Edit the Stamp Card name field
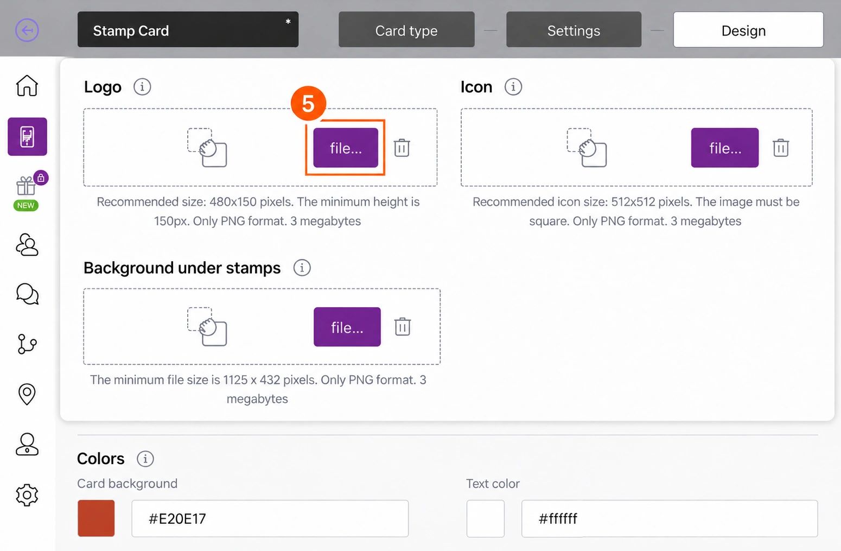Image resolution: width=841 pixels, height=551 pixels. [188, 30]
